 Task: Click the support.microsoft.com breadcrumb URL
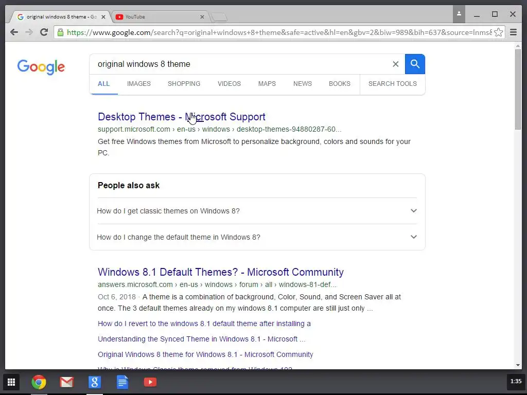click(219, 129)
